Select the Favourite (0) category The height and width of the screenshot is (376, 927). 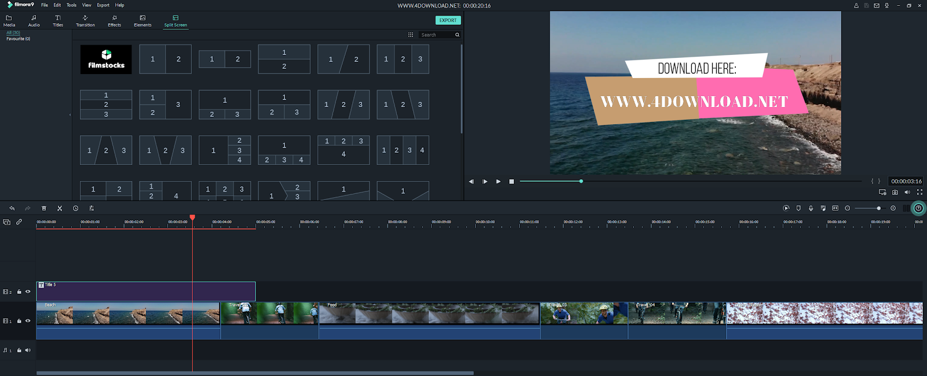(19, 39)
